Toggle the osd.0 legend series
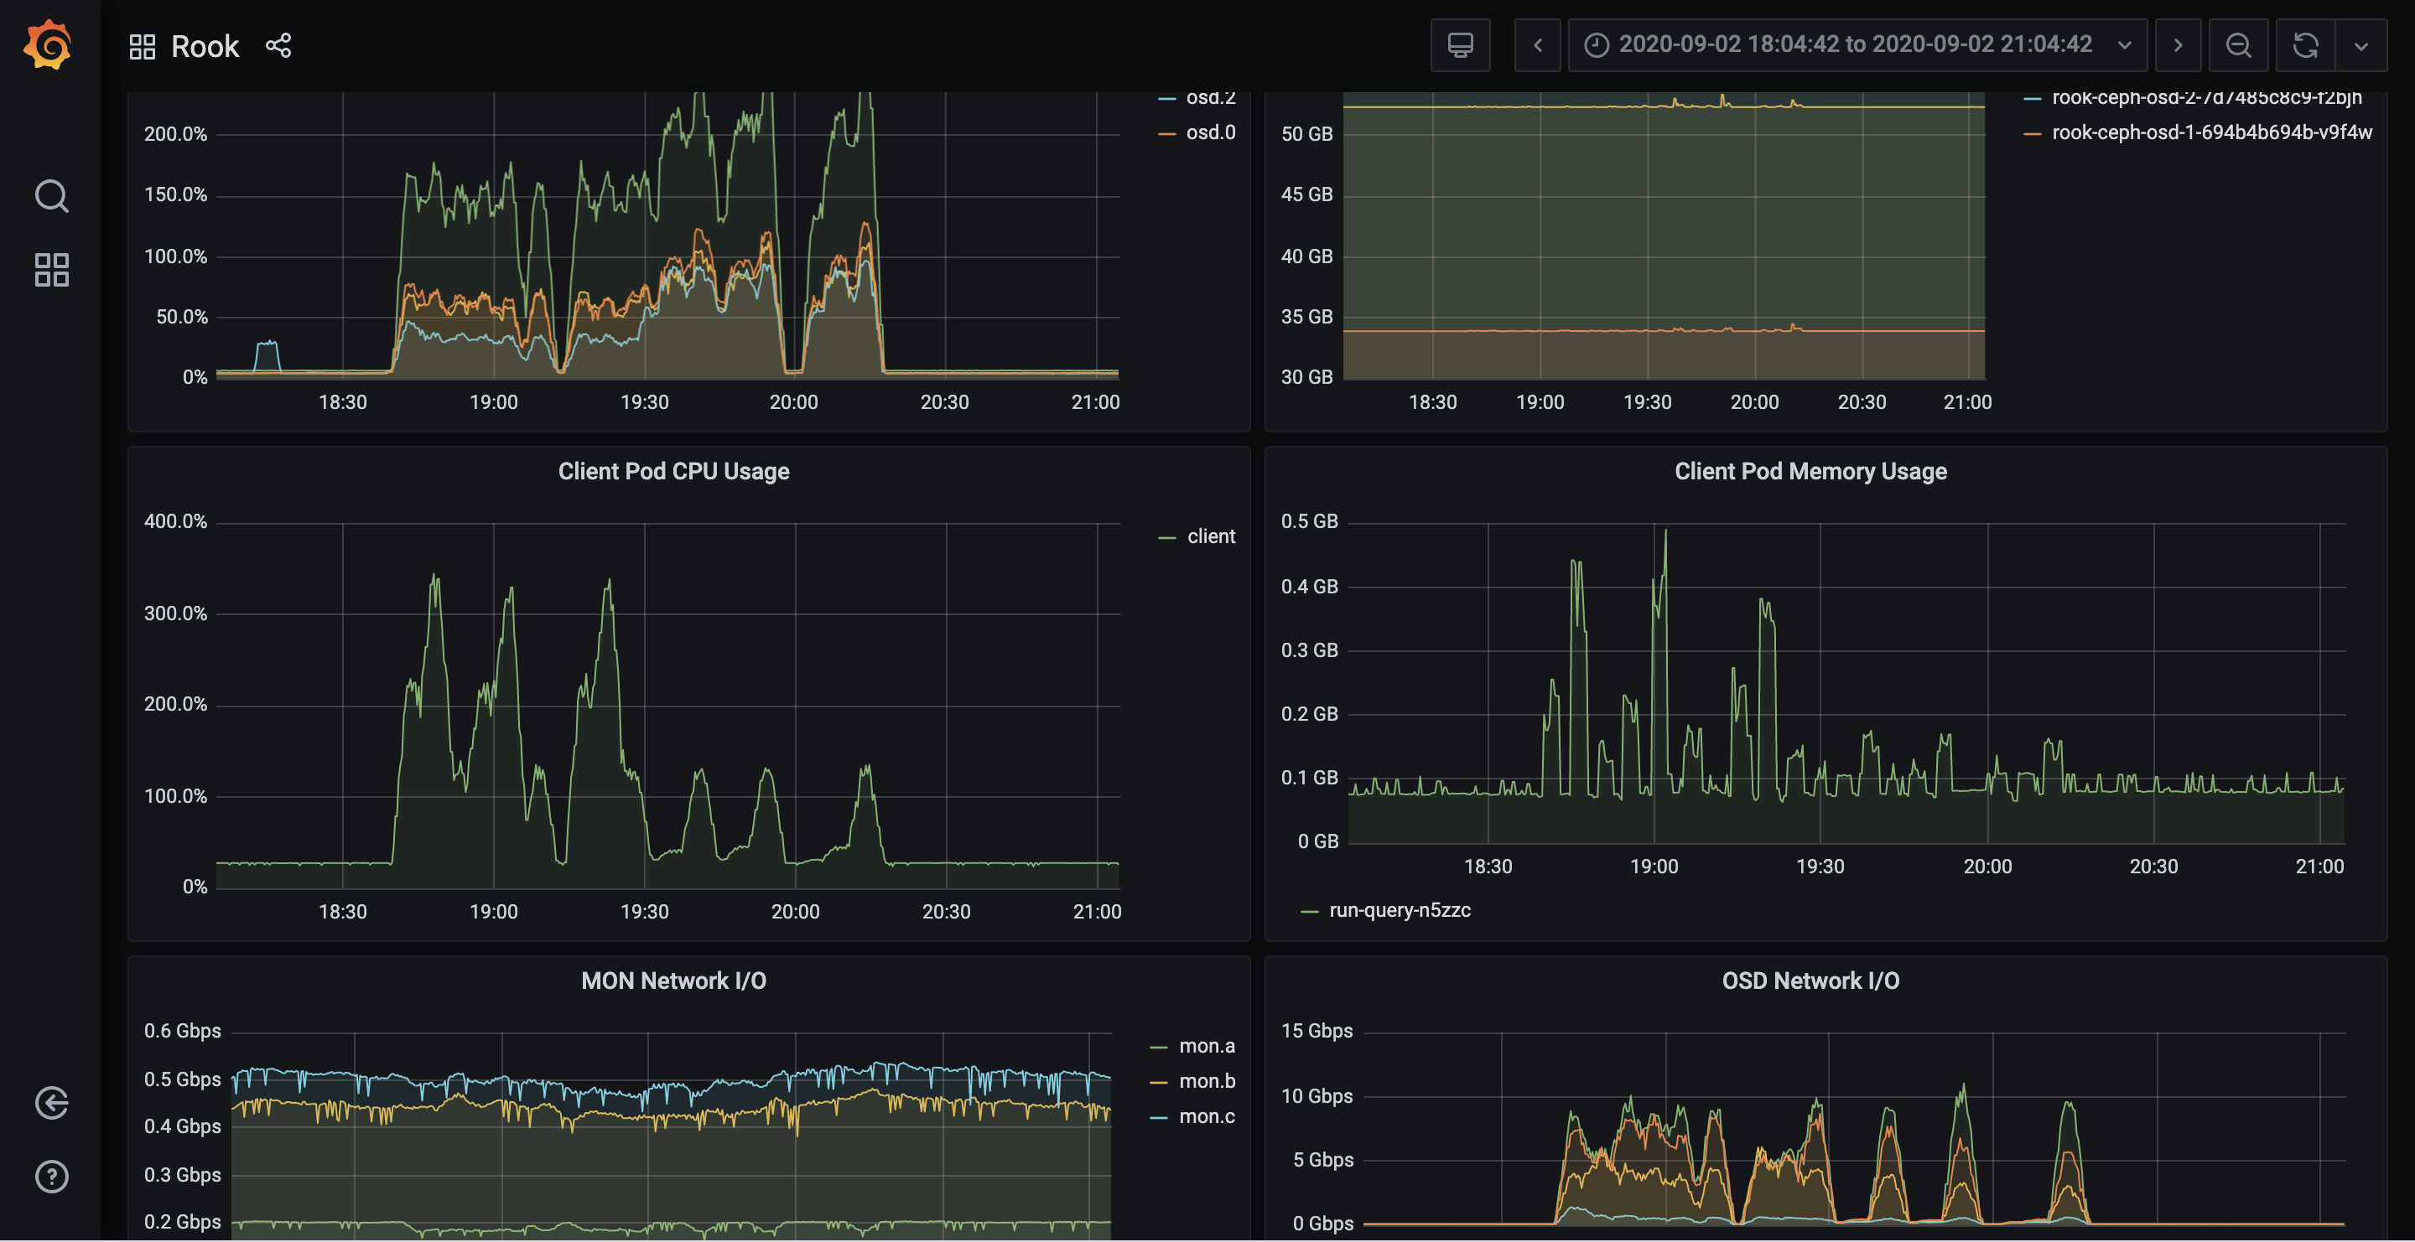 [x=1210, y=132]
